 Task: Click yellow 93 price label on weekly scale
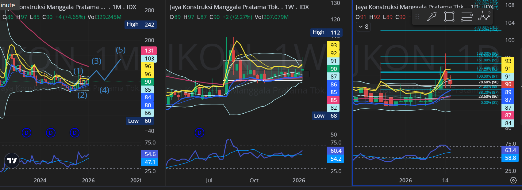point(333,46)
